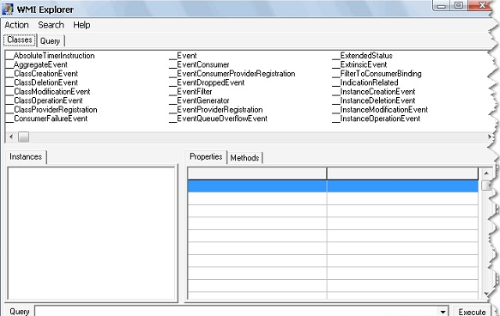The image size is (500, 316).
Task: Select the __Event class entry
Action: pos(183,56)
